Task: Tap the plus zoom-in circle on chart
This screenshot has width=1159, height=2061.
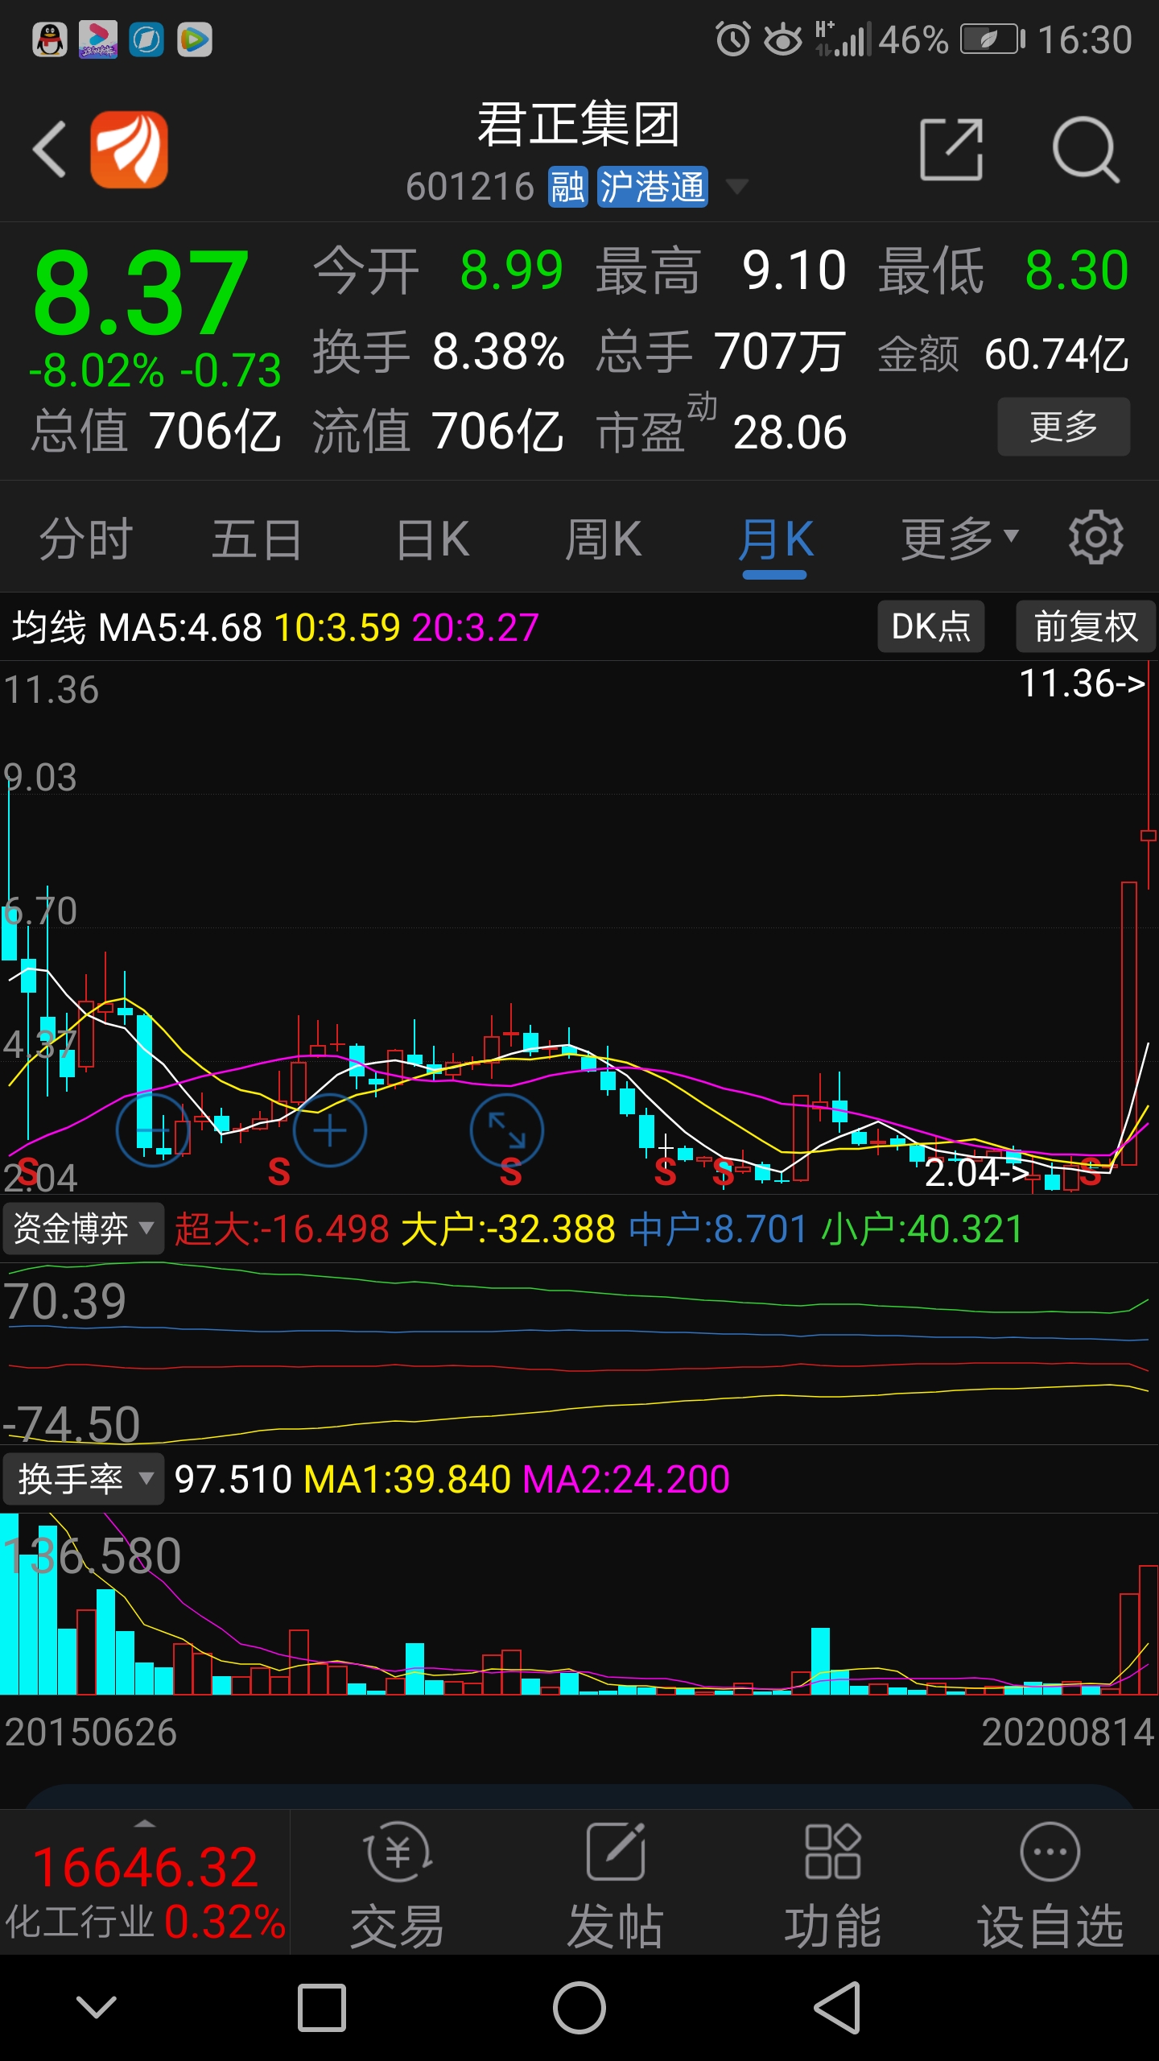Action: tap(330, 1131)
